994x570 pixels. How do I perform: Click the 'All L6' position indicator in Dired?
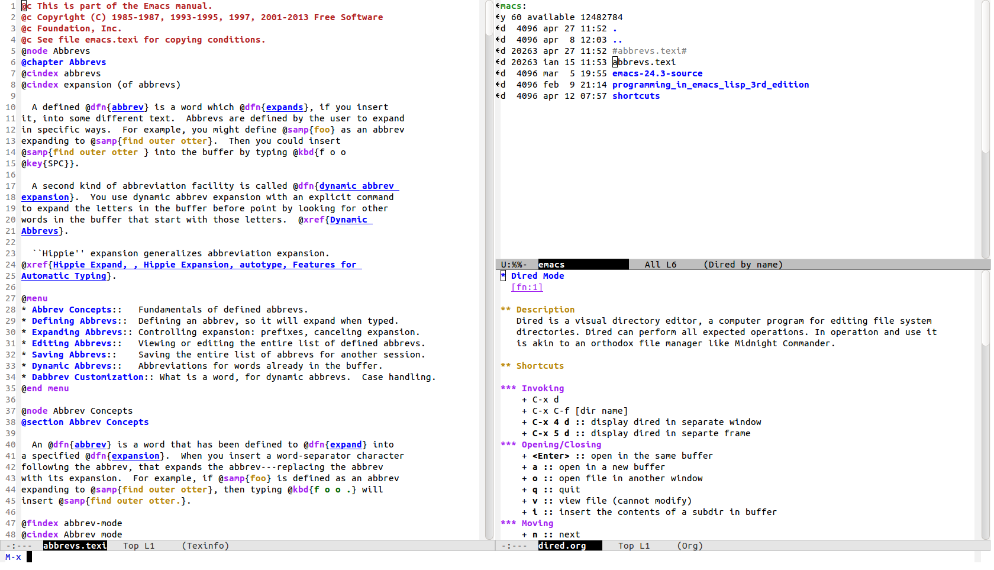pos(660,265)
